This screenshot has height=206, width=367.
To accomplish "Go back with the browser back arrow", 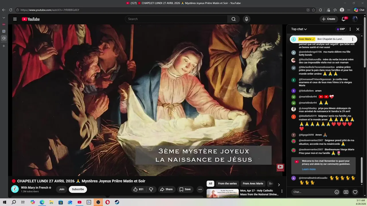I will coord(4,10).
